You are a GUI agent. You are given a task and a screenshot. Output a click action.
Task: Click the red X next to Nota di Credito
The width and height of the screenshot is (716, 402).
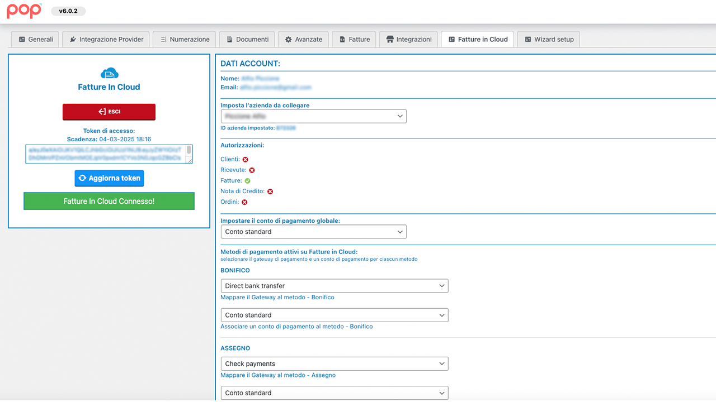(x=270, y=192)
